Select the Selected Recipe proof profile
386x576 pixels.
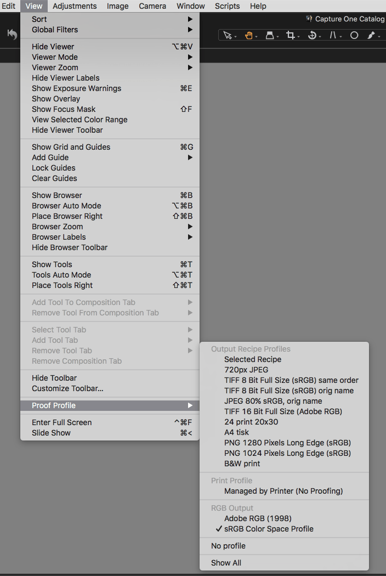(284, 359)
